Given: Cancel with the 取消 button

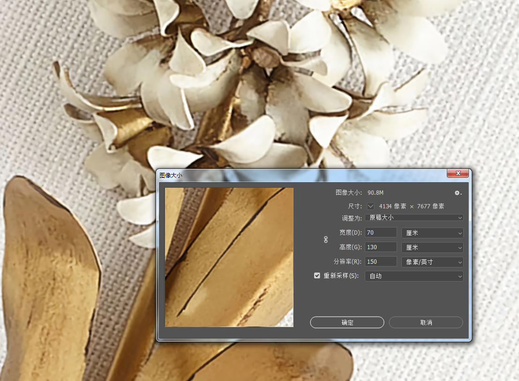Looking at the screenshot, I should coord(426,322).
